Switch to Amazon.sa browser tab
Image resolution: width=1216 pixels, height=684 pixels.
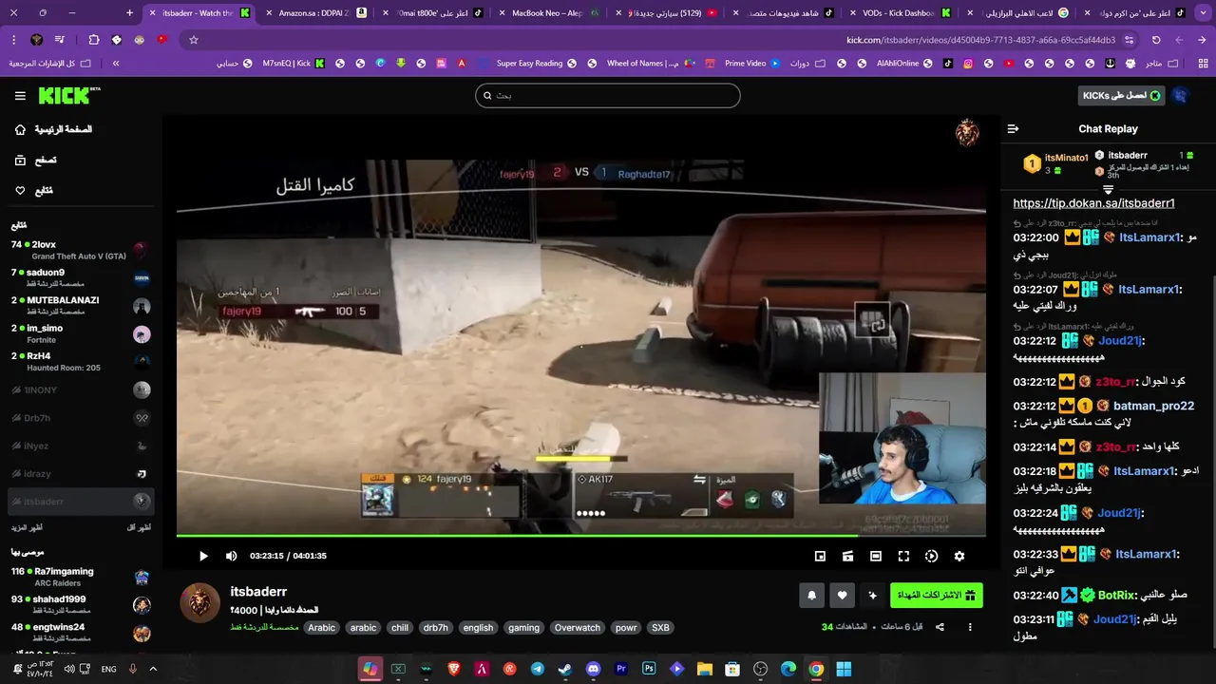317,13
